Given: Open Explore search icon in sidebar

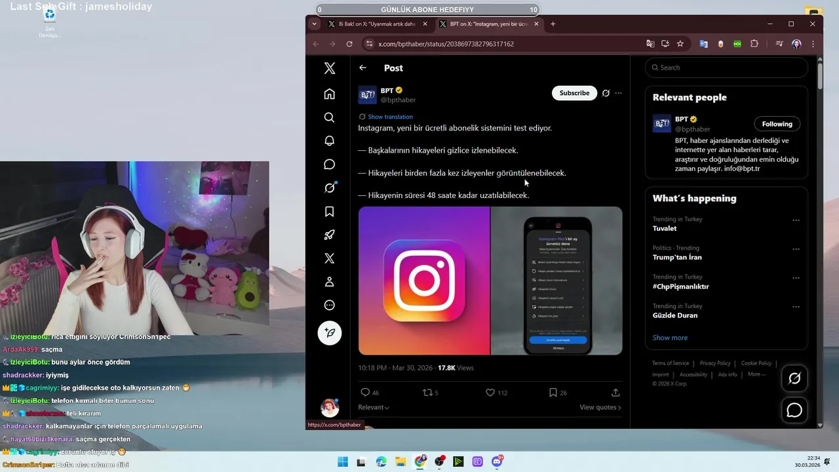Looking at the screenshot, I should click(330, 117).
